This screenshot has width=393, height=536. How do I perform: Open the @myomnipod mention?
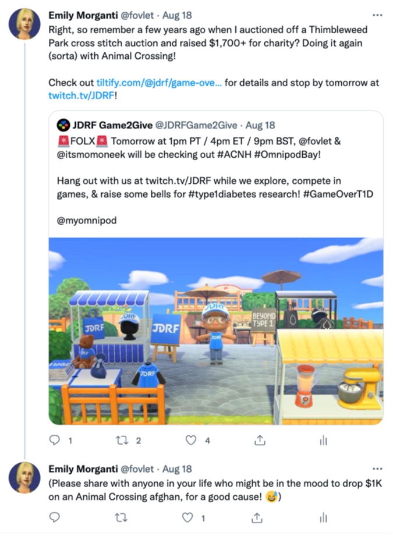click(87, 221)
